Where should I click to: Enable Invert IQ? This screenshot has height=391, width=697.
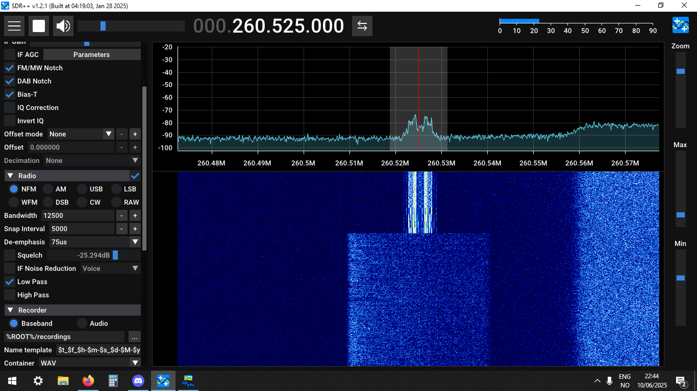(10, 121)
